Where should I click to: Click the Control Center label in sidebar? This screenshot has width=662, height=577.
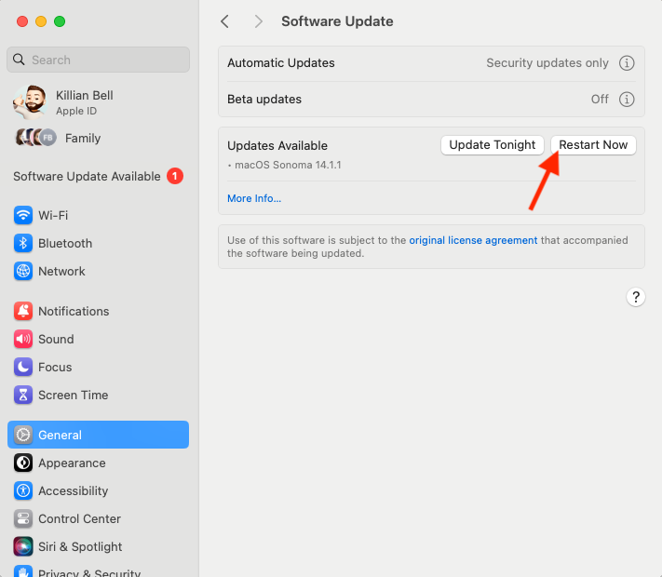[79, 518]
